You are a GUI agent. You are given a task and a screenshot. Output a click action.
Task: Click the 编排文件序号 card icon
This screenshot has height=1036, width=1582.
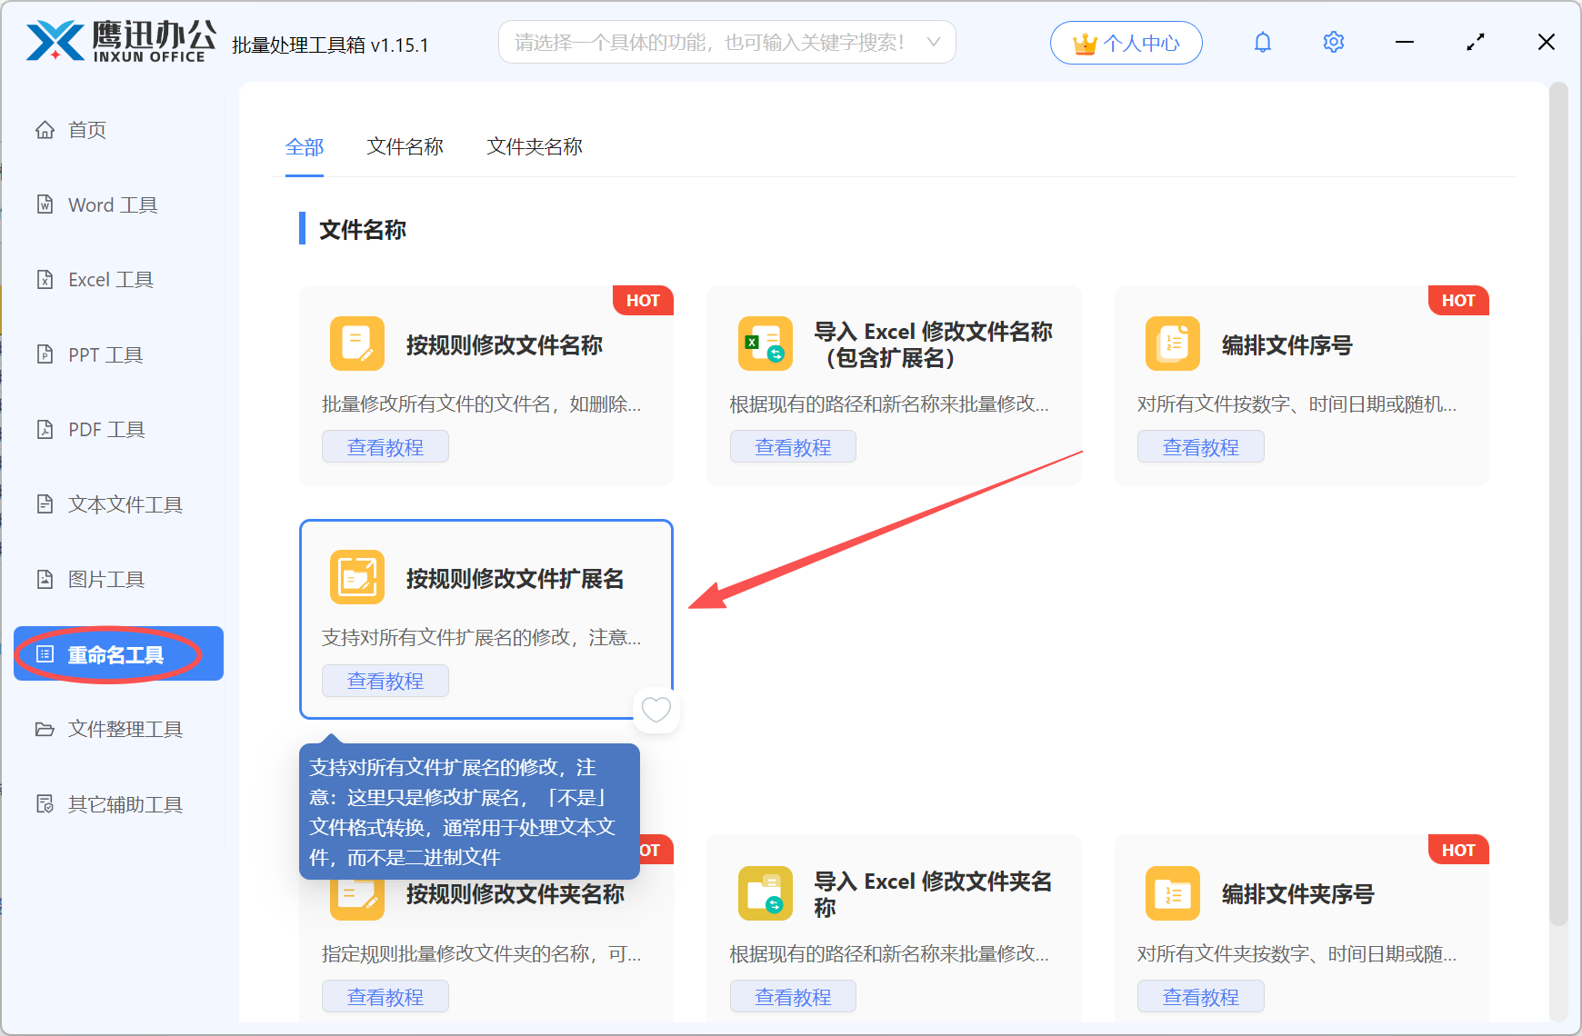click(x=1173, y=344)
